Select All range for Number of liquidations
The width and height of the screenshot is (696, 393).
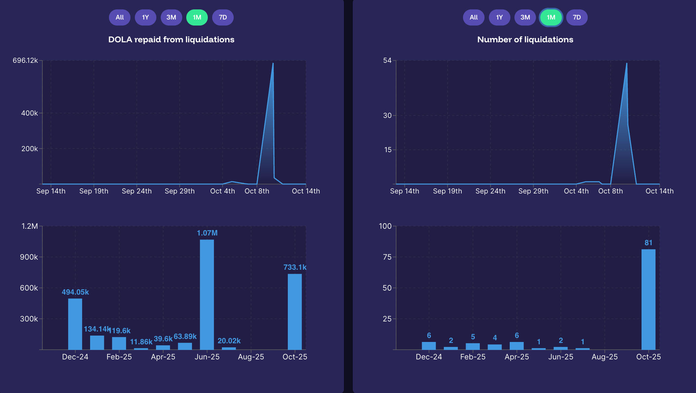pos(473,17)
